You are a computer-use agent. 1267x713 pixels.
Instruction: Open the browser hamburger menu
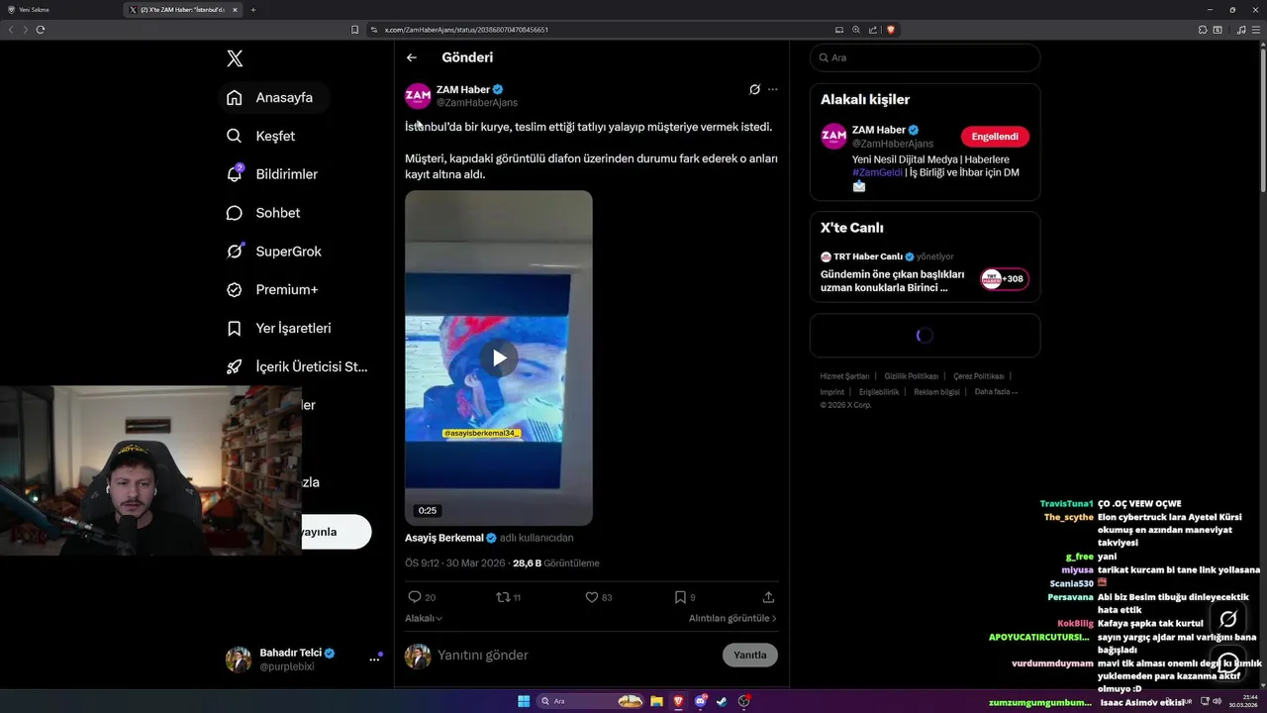coord(1256,30)
